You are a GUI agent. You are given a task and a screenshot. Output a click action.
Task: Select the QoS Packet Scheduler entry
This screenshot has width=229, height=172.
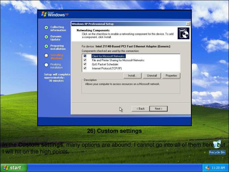tap(105, 64)
